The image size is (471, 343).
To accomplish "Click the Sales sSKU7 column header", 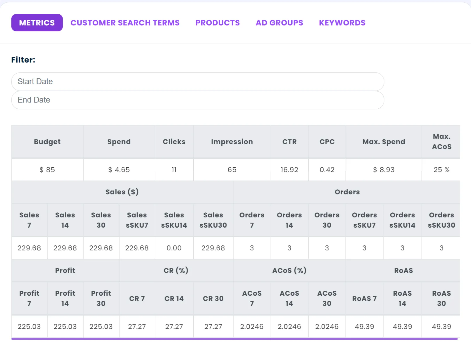I will click(x=137, y=220).
